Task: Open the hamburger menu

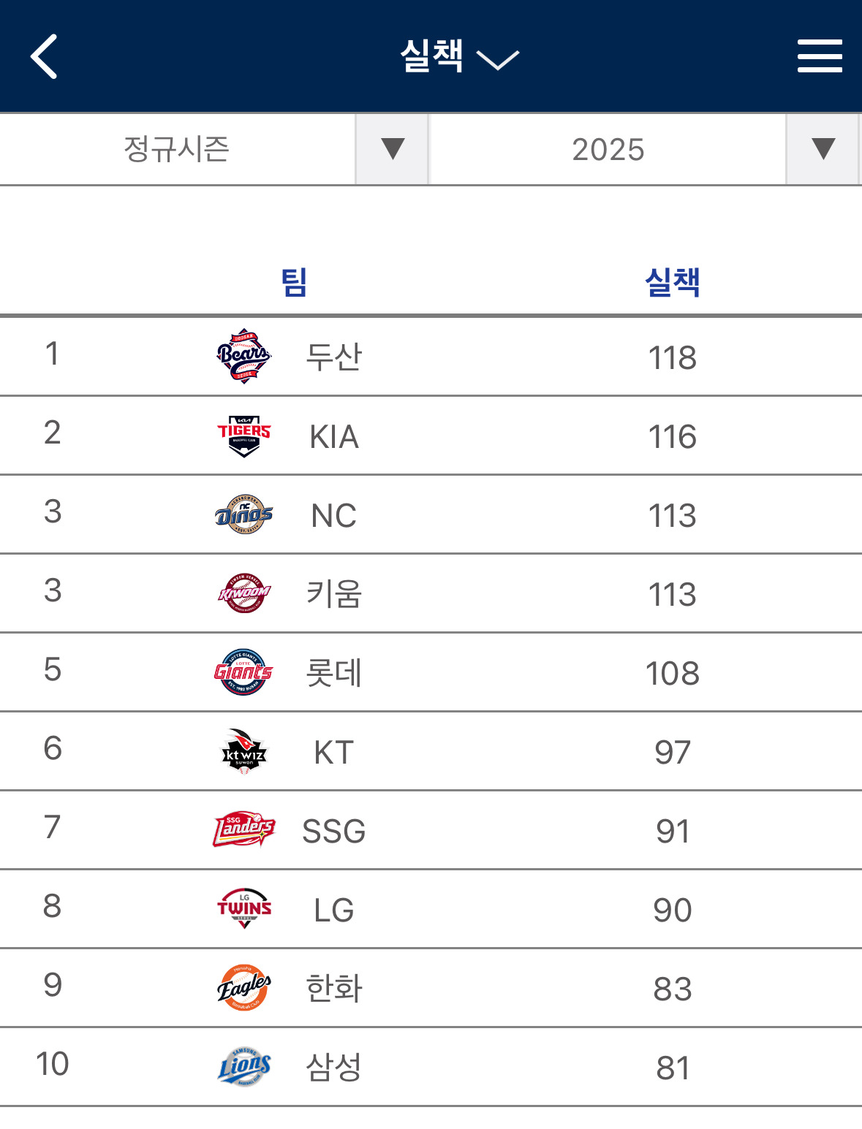Action: pos(820,56)
